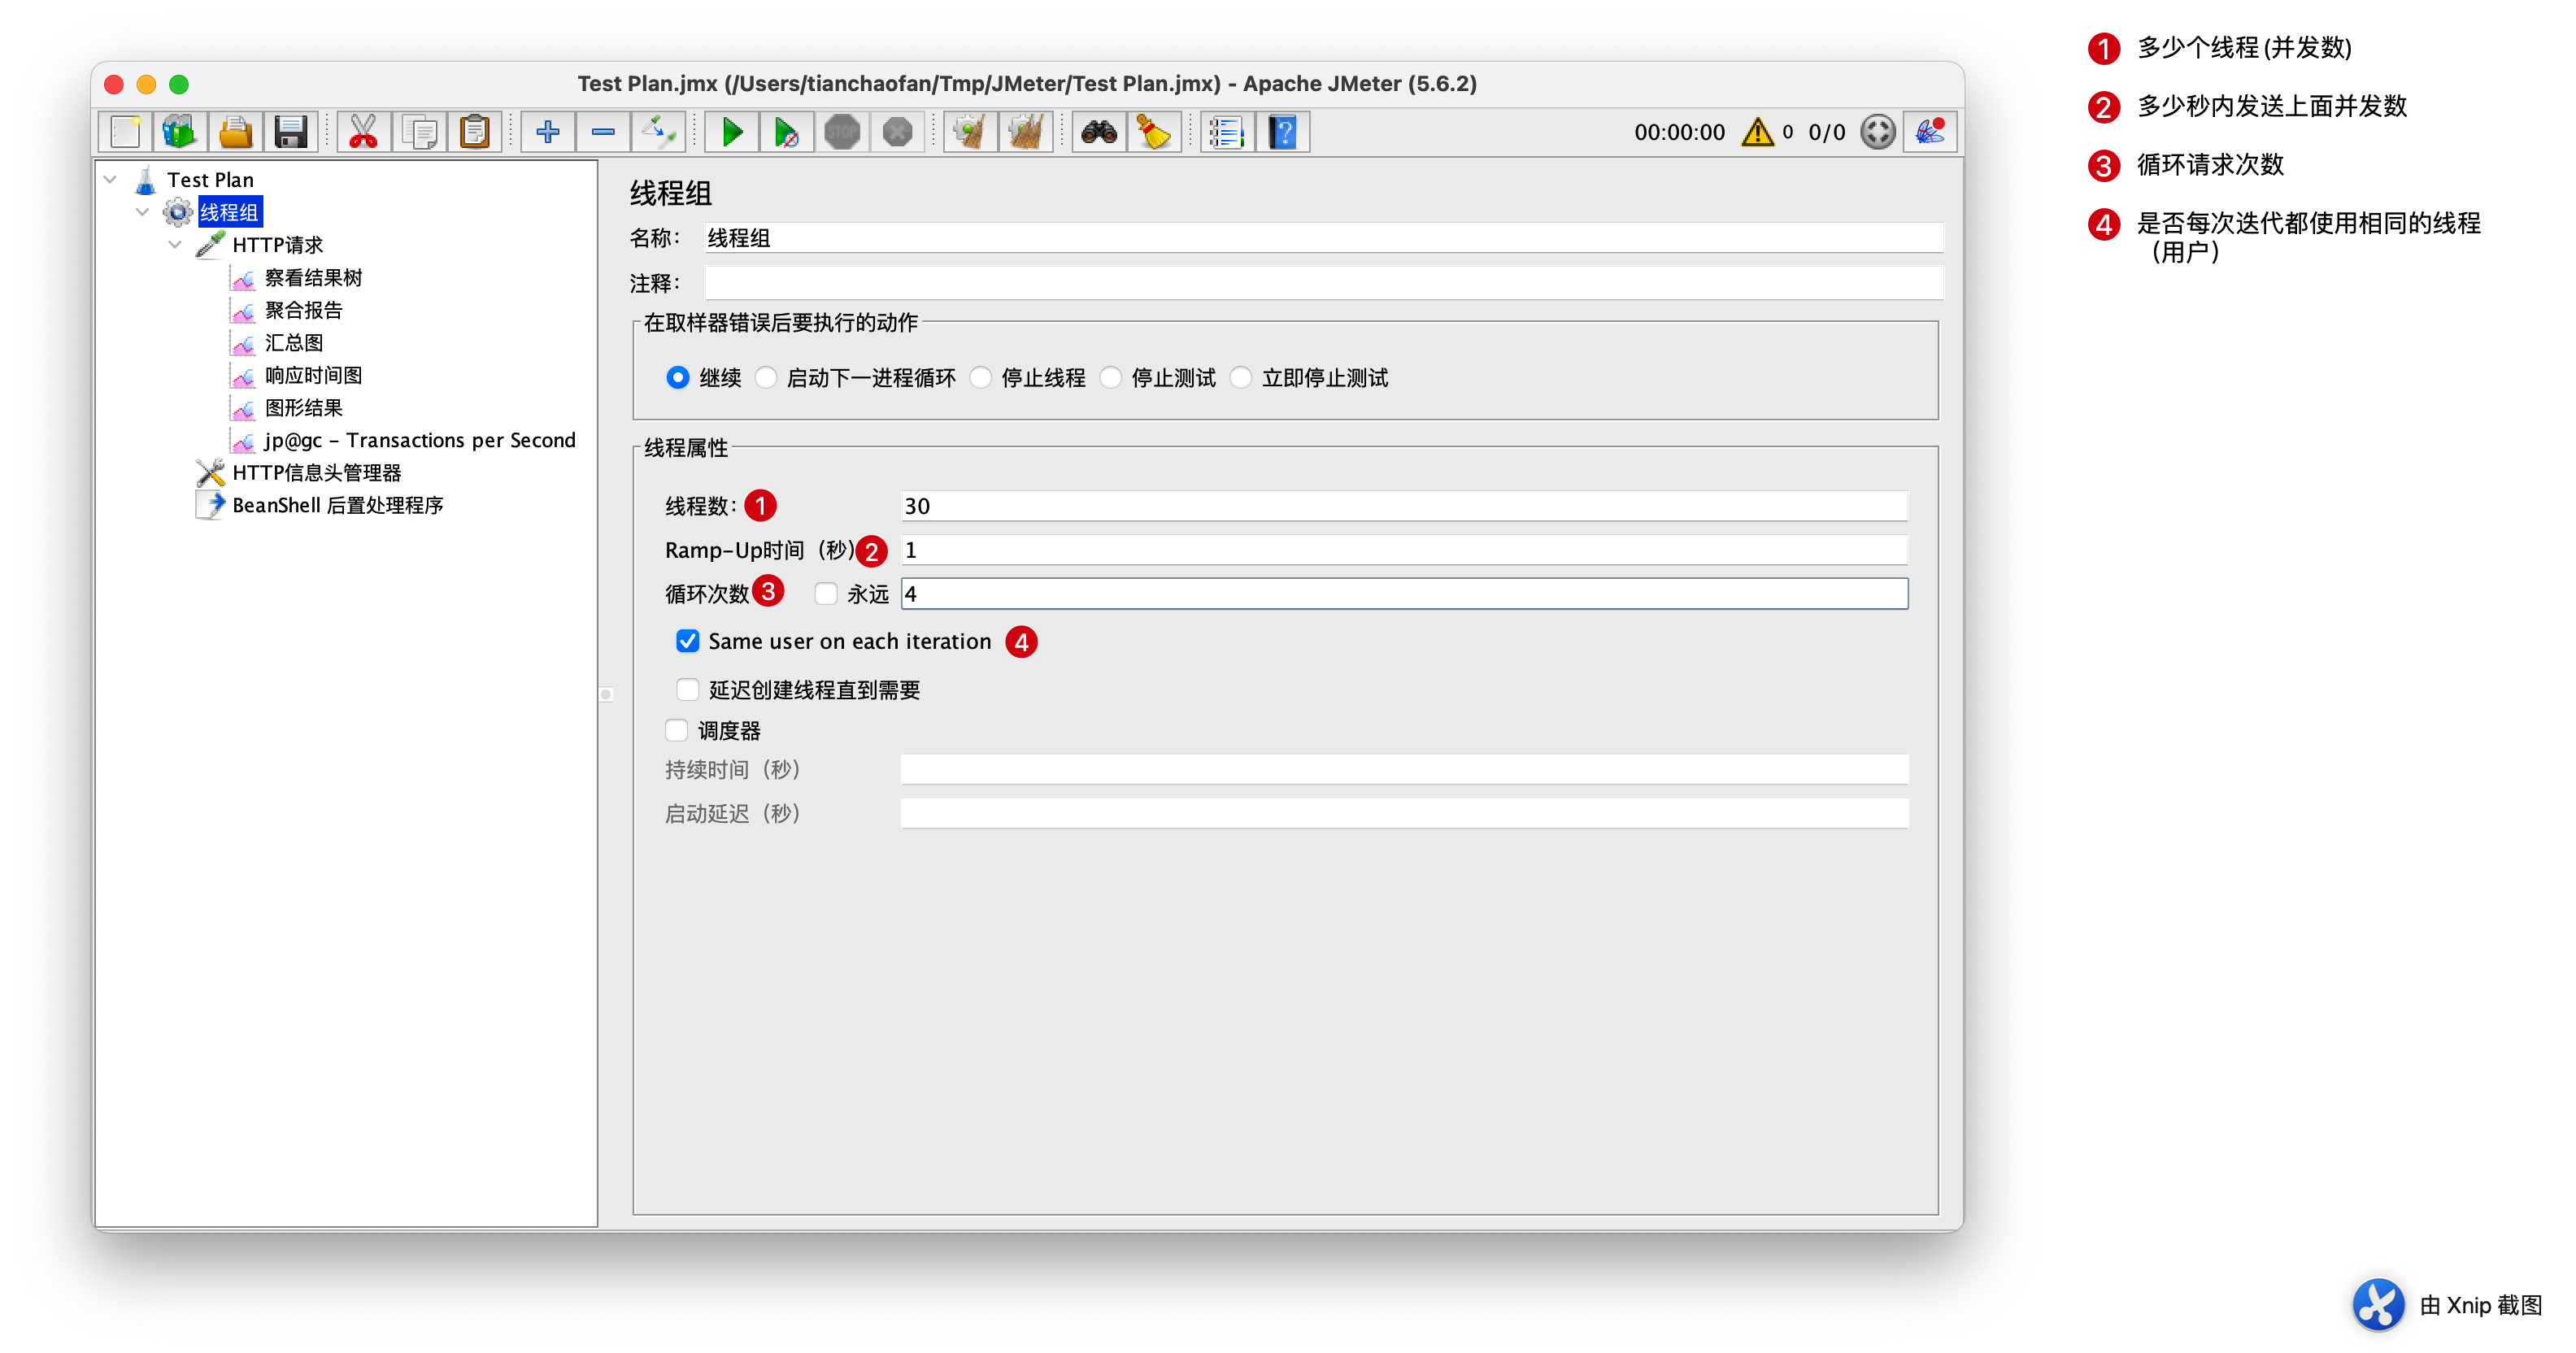This screenshot has height=1353, width=2576.
Task: Collapse all nodes with minus icon
Action: (603, 132)
